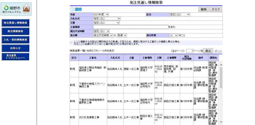Click 担当課:教育総務課 remark cell
Image resolution: width=255 pixels, height=125 pixels.
click(x=201, y=69)
